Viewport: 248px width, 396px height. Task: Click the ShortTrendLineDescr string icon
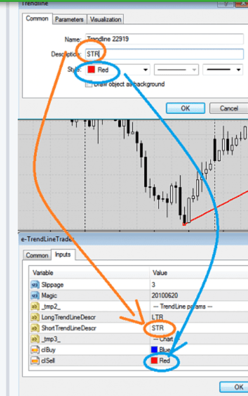tap(35, 328)
